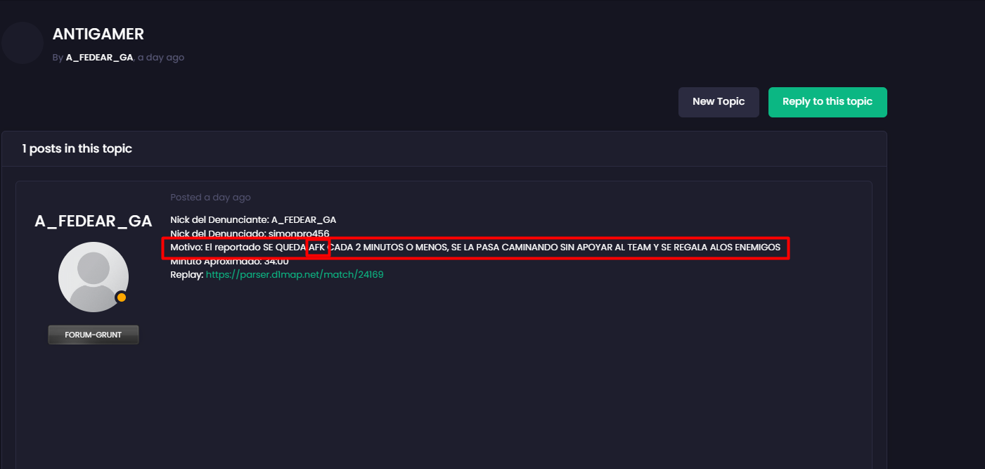985x469 pixels.
Task: Click Reply to this topic button
Action: click(828, 102)
